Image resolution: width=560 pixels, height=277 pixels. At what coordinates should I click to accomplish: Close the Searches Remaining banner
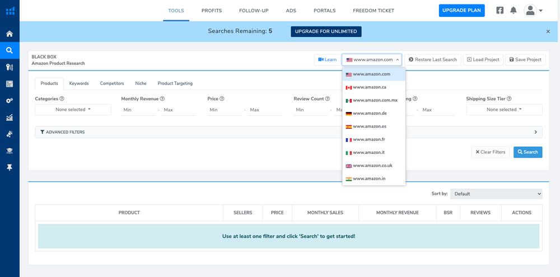pyautogui.click(x=548, y=31)
